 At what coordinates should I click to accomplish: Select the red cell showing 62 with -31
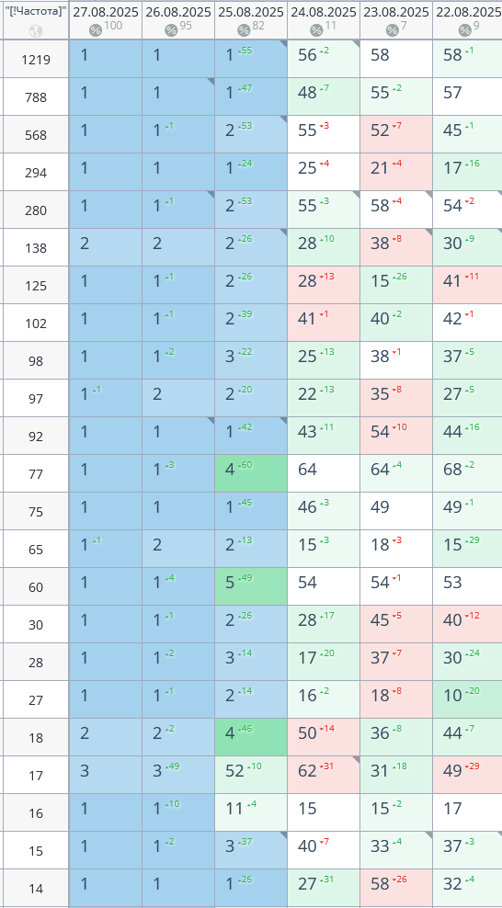324,774
